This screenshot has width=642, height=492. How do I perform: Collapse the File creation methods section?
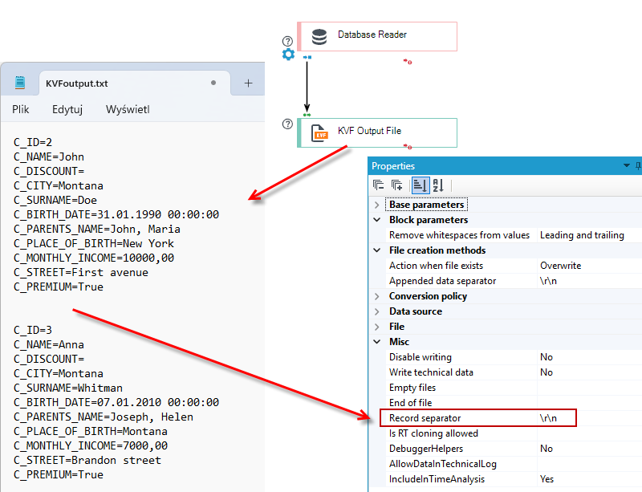377,250
